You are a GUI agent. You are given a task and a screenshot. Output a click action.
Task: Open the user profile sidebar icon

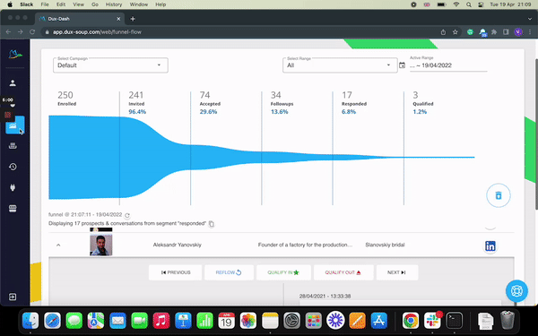(13, 83)
